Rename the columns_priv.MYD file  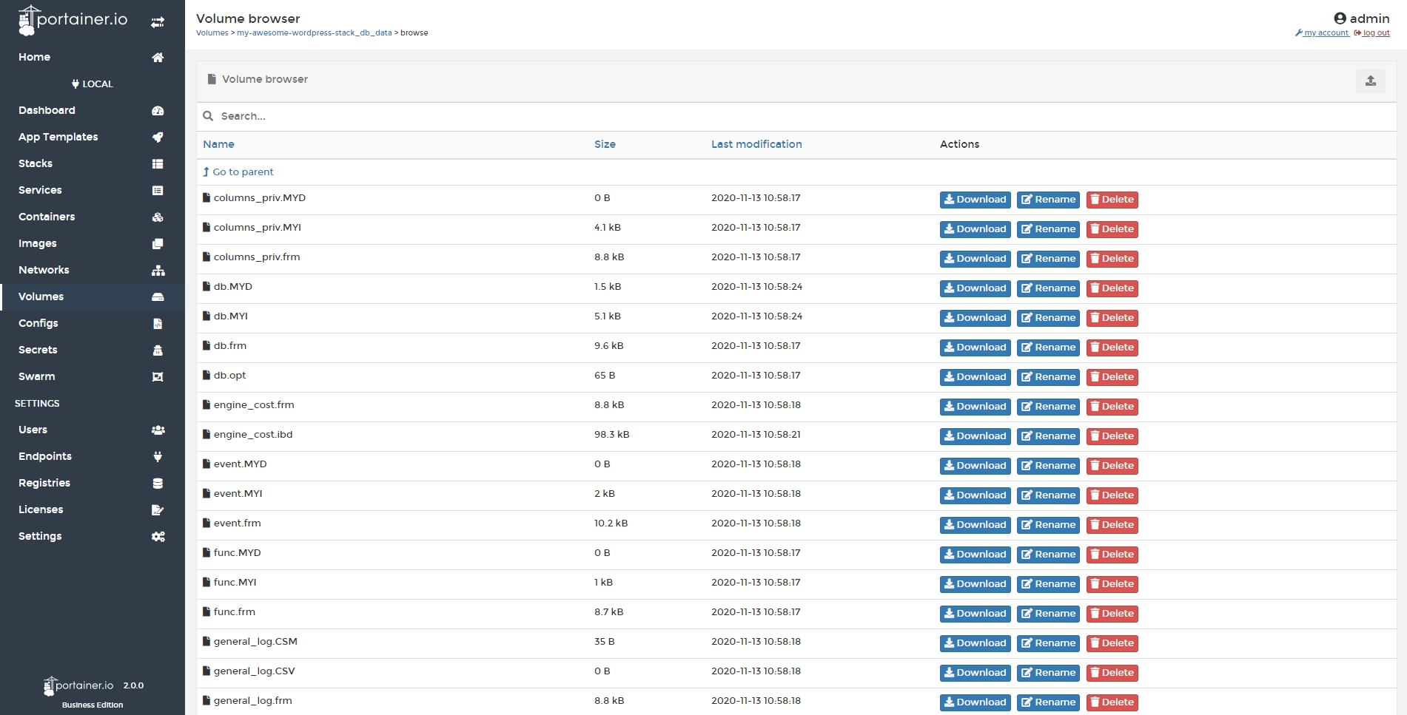click(x=1048, y=200)
